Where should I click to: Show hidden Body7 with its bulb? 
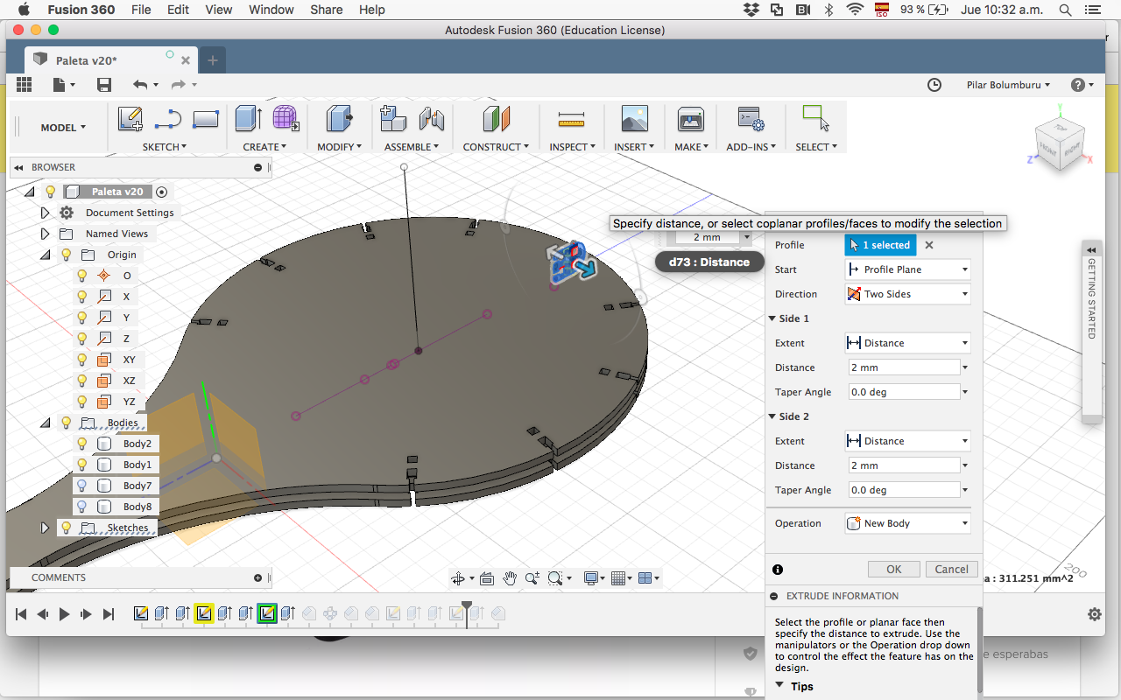[82, 486]
